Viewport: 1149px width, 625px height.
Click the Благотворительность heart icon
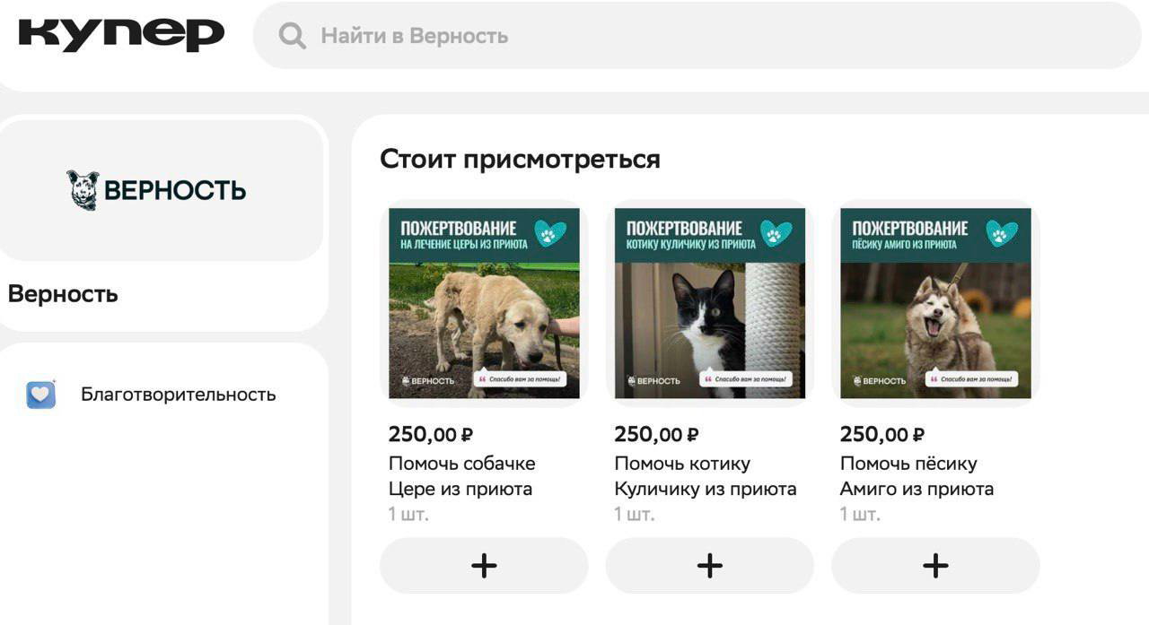pos(41,395)
